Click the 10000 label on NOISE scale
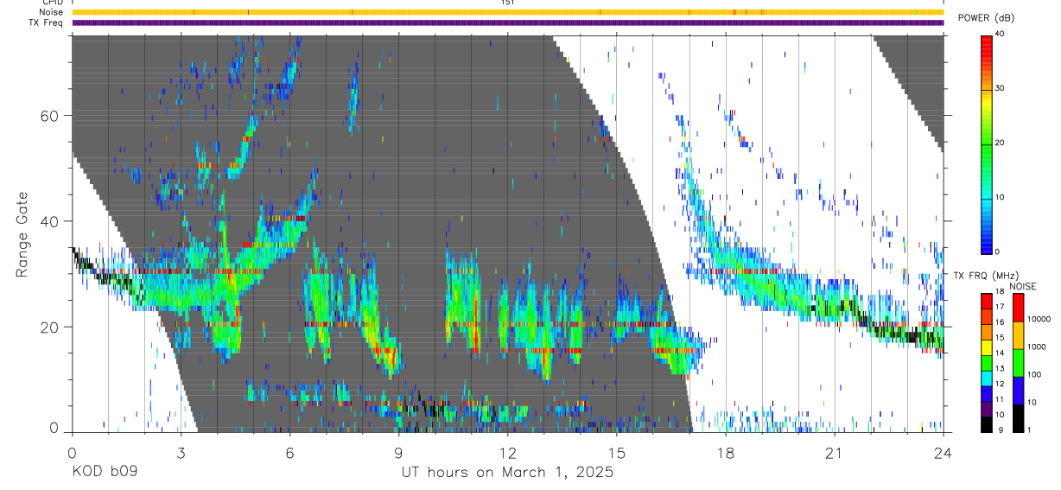Screen dimensions: 1061x490 click(1038, 319)
